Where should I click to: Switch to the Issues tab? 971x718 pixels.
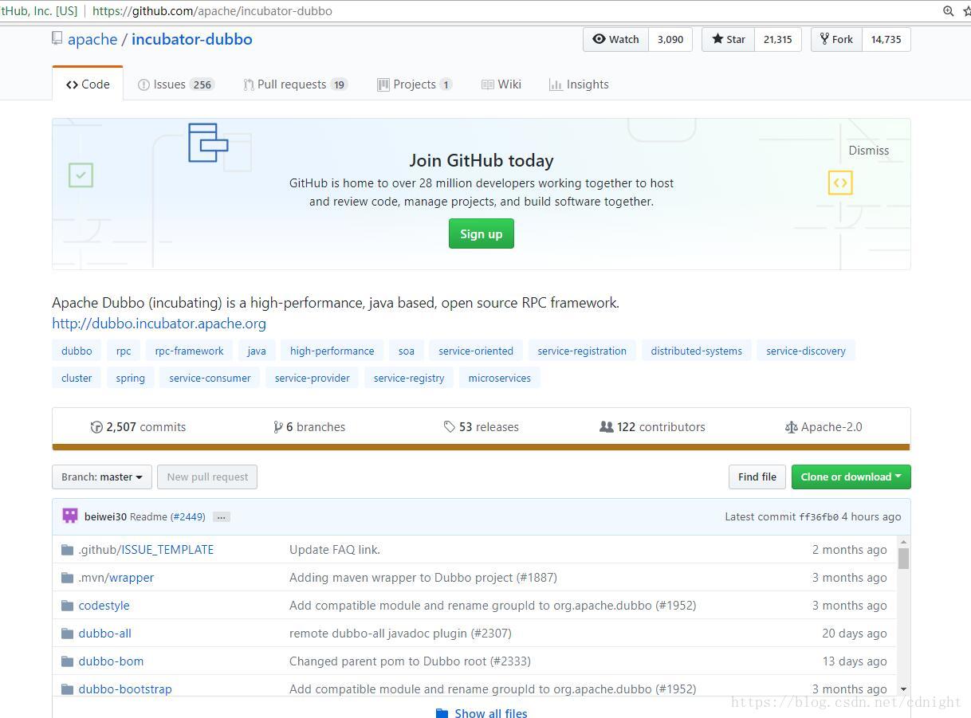[x=175, y=84]
